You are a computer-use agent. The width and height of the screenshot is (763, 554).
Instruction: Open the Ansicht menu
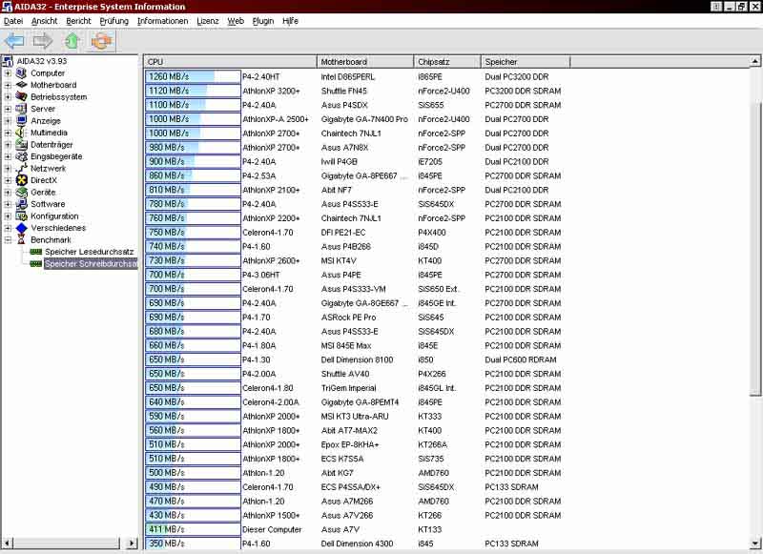coord(44,21)
